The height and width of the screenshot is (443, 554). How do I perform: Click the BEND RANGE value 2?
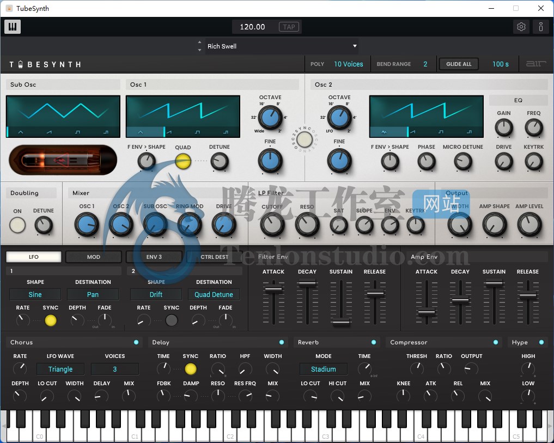point(425,64)
